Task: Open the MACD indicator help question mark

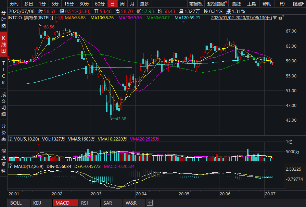Action: coord(11,166)
